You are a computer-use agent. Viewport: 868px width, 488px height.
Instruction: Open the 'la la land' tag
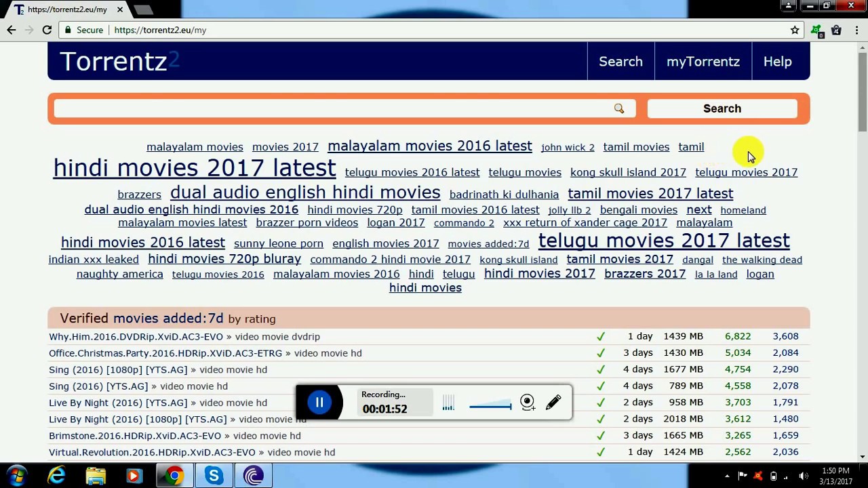point(716,274)
